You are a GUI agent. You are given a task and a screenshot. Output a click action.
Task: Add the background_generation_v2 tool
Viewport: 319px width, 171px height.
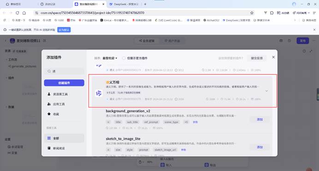click(260, 119)
